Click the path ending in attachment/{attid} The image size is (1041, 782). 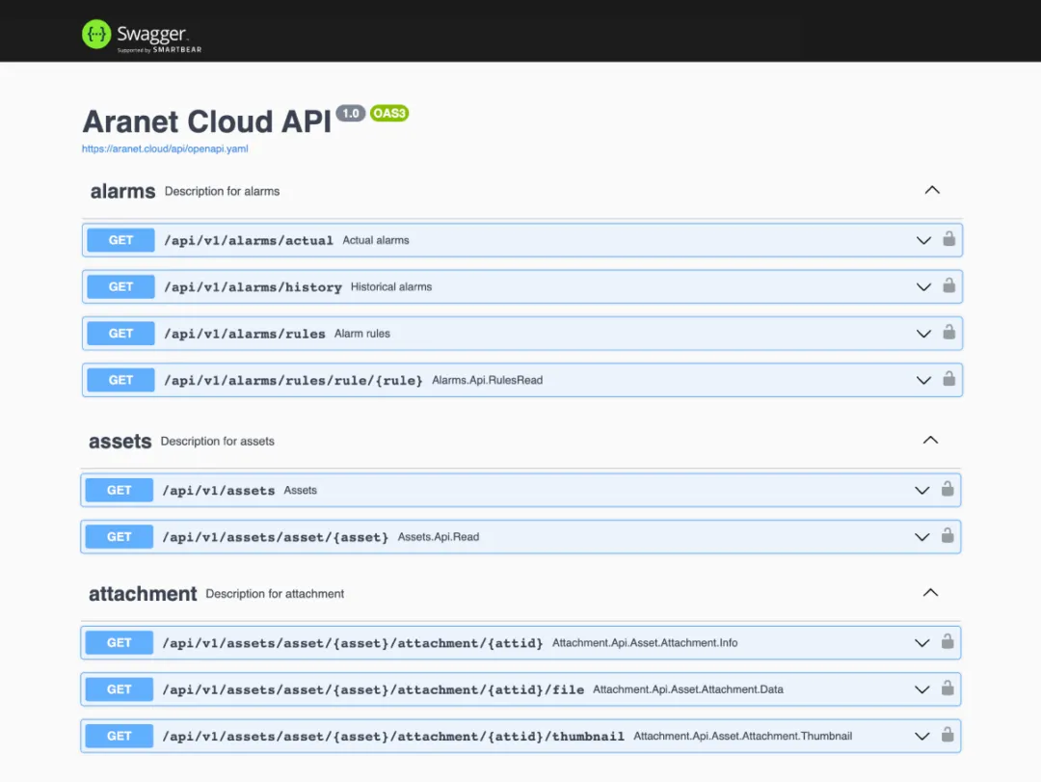click(x=353, y=643)
